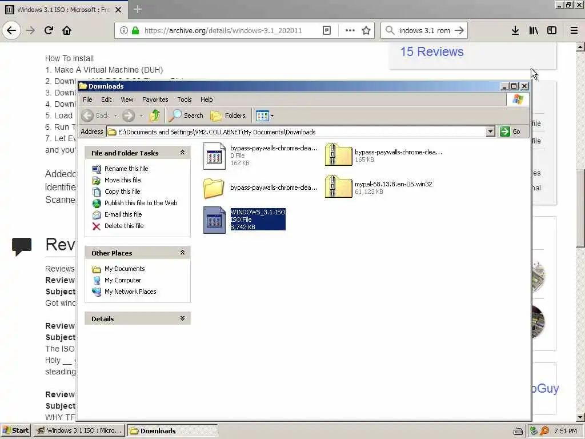Open Firefox home page
Image resolution: width=585 pixels, height=439 pixels.
click(x=67, y=30)
